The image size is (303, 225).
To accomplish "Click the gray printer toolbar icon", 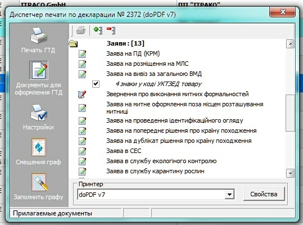I will click(x=81, y=30).
